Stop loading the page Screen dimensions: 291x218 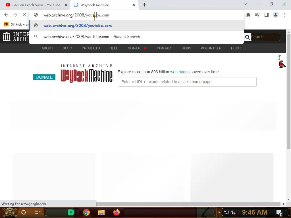24,15
